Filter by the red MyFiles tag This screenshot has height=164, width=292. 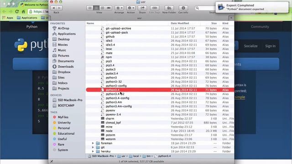click(63, 117)
